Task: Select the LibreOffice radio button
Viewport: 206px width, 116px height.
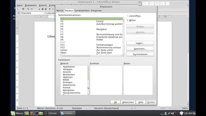Action: (x=127, y=16)
